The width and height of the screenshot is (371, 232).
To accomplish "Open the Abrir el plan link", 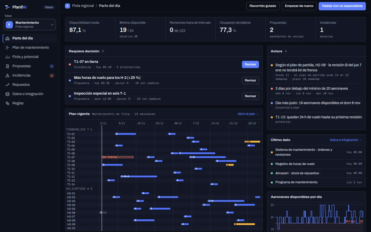I will click(x=248, y=114).
